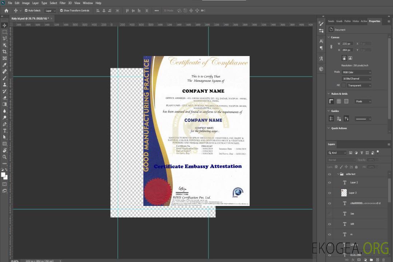Select the Path Selection arrow tool
The height and width of the screenshot is (262, 393).
tap(4, 137)
